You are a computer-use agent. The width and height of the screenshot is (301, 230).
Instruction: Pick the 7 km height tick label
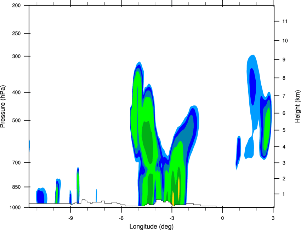point(284,96)
